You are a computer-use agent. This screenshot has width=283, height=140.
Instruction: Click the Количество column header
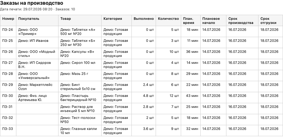point(169,19)
